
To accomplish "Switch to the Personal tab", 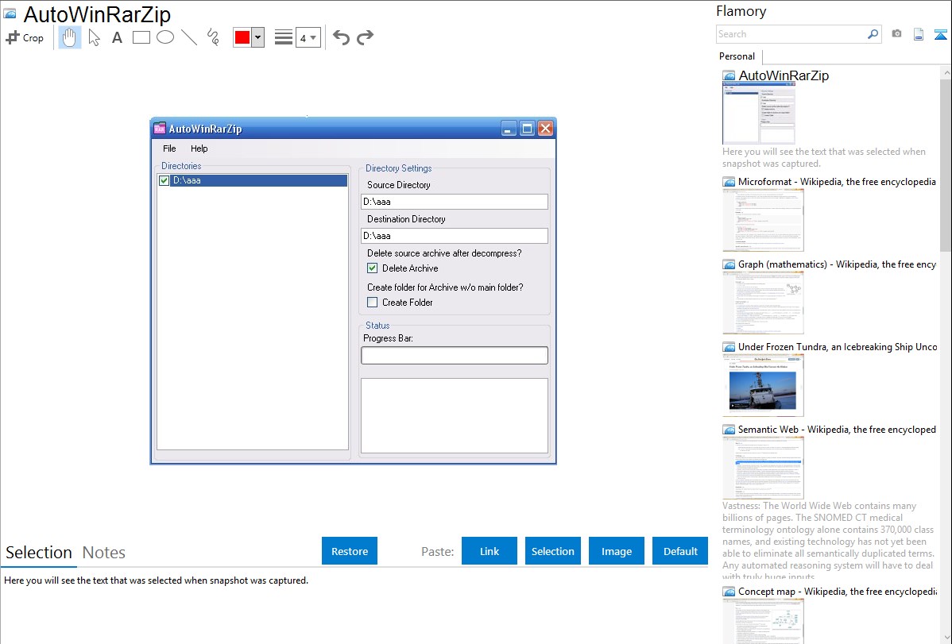I will pos(737,56).
